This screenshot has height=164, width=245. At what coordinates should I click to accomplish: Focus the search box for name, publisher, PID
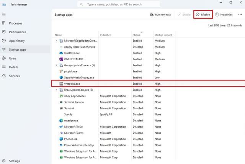(x=119, y=4)
